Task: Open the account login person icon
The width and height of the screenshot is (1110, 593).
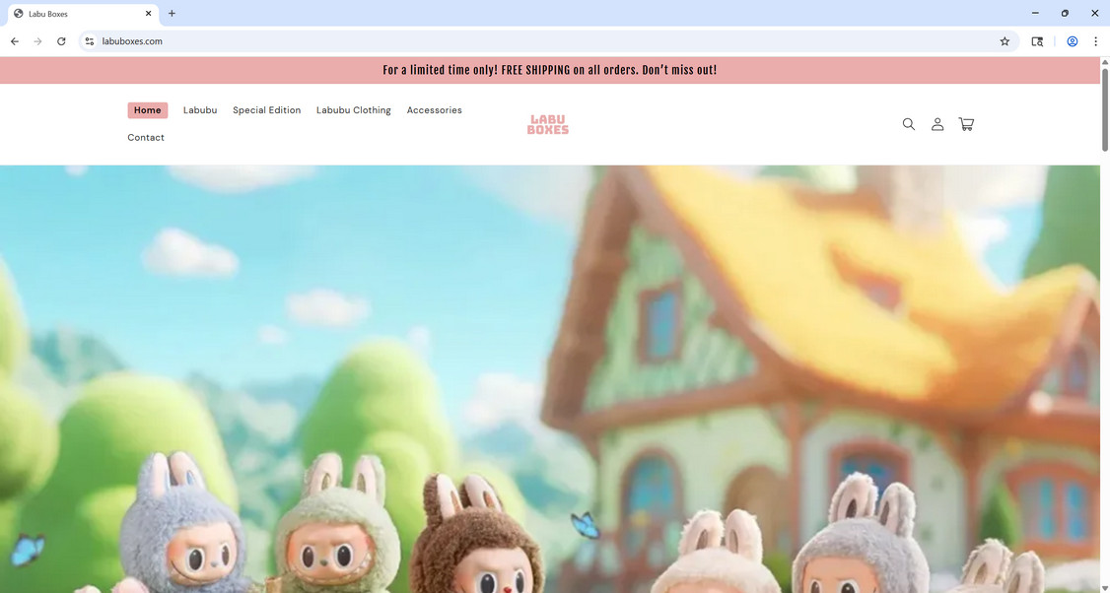Action: [x=937, y=124]
